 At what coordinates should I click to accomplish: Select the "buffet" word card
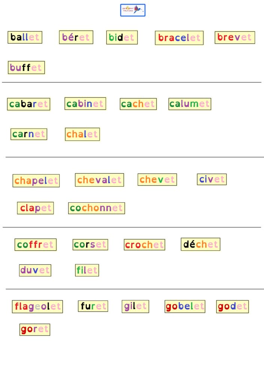pyautogui.click(x=26, y=67)
